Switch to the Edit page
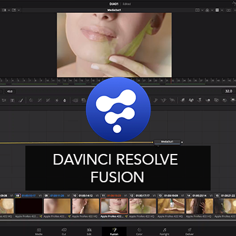The width and height of the screenshot is (236, 236). [x=89, y=231]
